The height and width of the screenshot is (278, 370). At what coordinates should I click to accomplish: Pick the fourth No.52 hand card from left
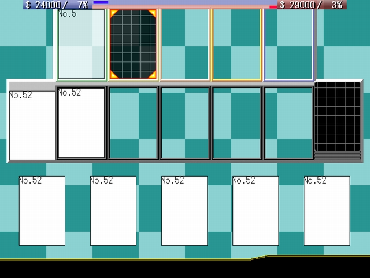pos(256,211)
